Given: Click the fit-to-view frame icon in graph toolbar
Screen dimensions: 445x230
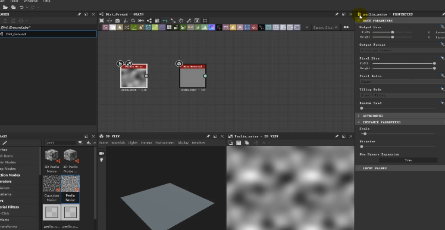Looking at the screenshot, I should tap(102, 20).
